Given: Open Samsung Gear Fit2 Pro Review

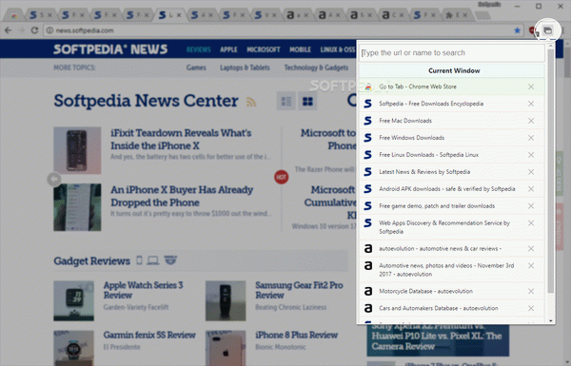Looking at the screenshot, I should pos(299,290).
